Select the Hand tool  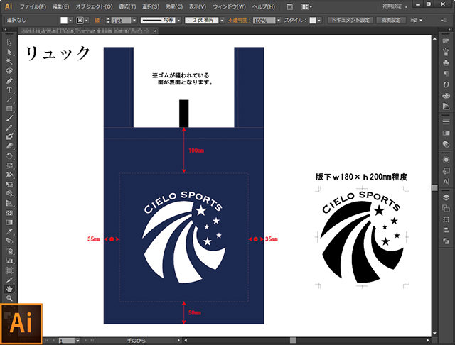tap(9, 289)
